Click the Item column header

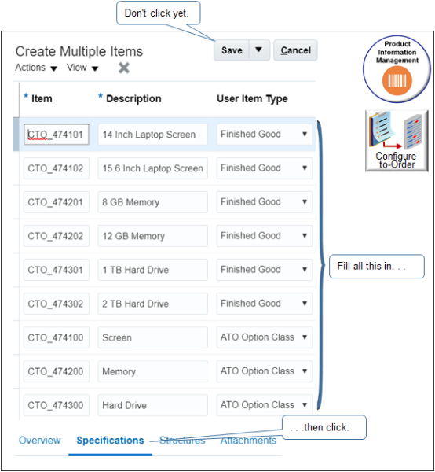[x=42, y=99]
